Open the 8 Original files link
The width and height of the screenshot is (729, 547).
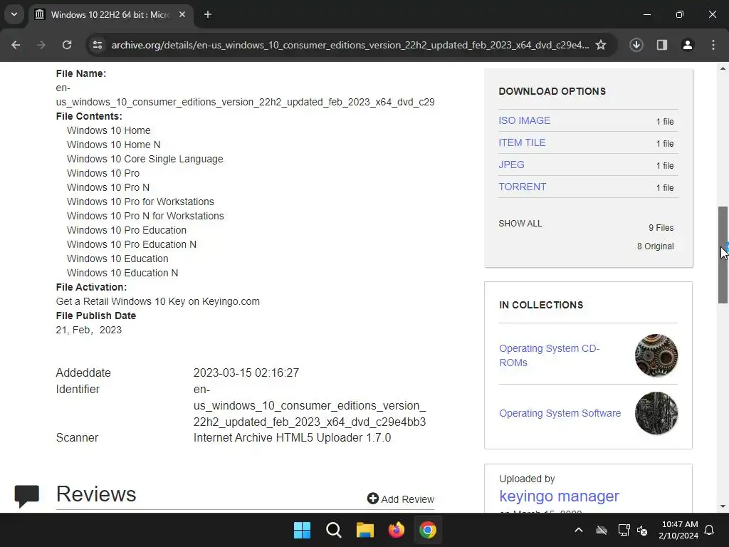(x=655, y=246)
